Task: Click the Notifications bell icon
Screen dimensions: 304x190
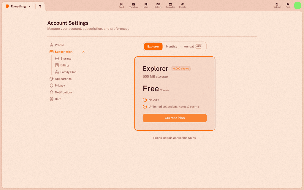Action: click(x=51, y=92)
